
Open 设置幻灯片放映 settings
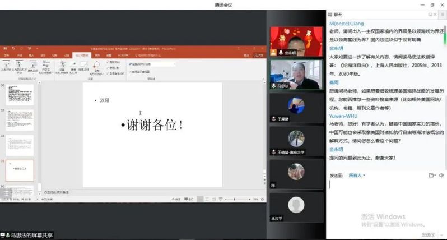62,65
